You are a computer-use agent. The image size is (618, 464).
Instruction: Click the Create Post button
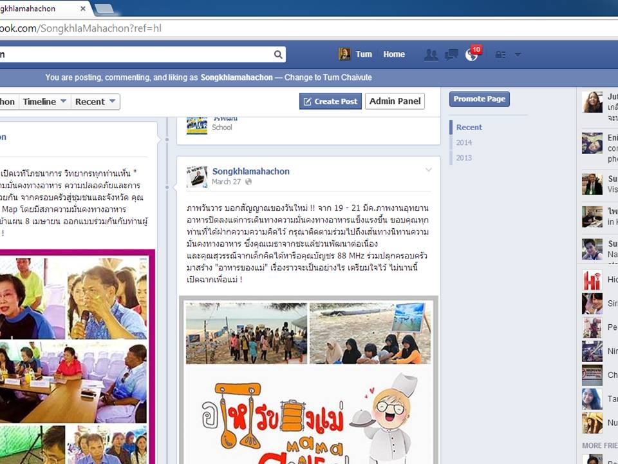click(x=330, y=101)
